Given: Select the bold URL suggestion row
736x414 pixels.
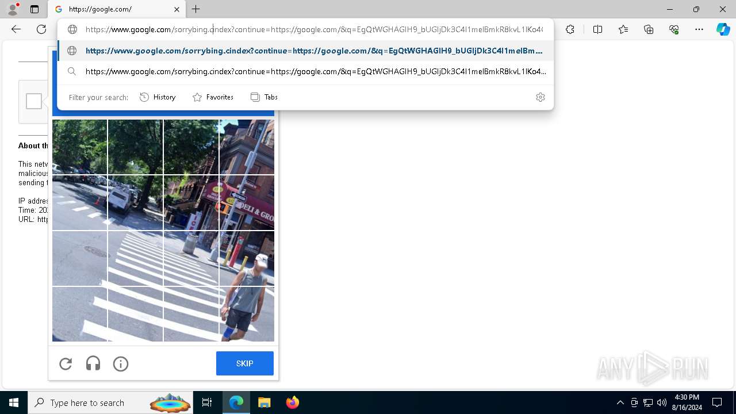Looking at the screenshot, I should [x=305, y=51].
